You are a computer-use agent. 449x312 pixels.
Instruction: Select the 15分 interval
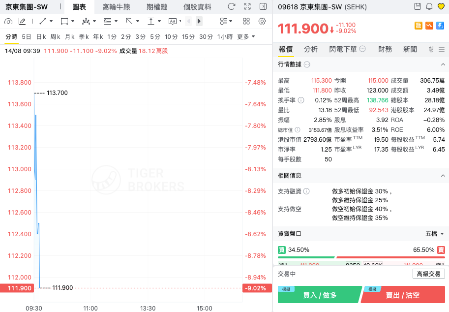pyautogui.click(x=188, y=37)
